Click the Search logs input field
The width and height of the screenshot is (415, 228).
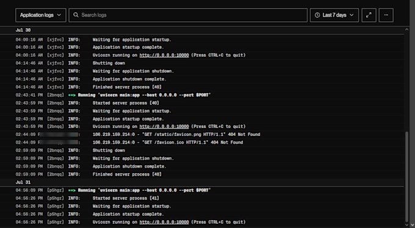[x=188, y=15]
